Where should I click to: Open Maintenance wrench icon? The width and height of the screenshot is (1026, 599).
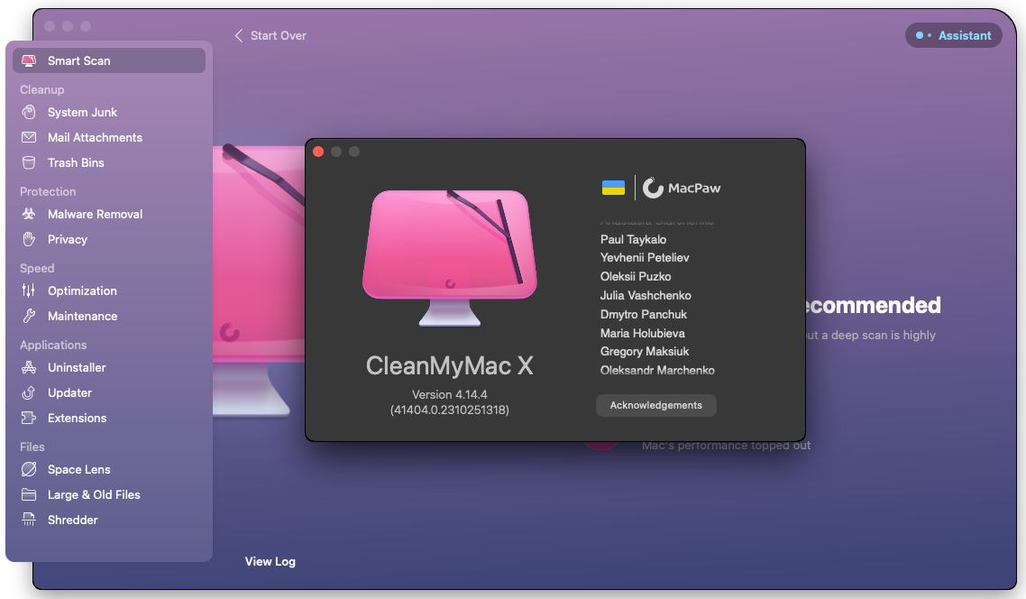29,317
